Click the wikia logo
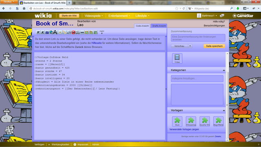 tap(43, 16)
